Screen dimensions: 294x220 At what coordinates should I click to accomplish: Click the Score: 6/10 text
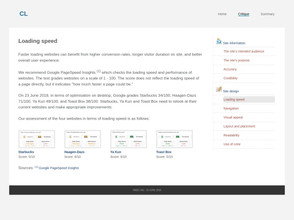[x=118, y=157]
